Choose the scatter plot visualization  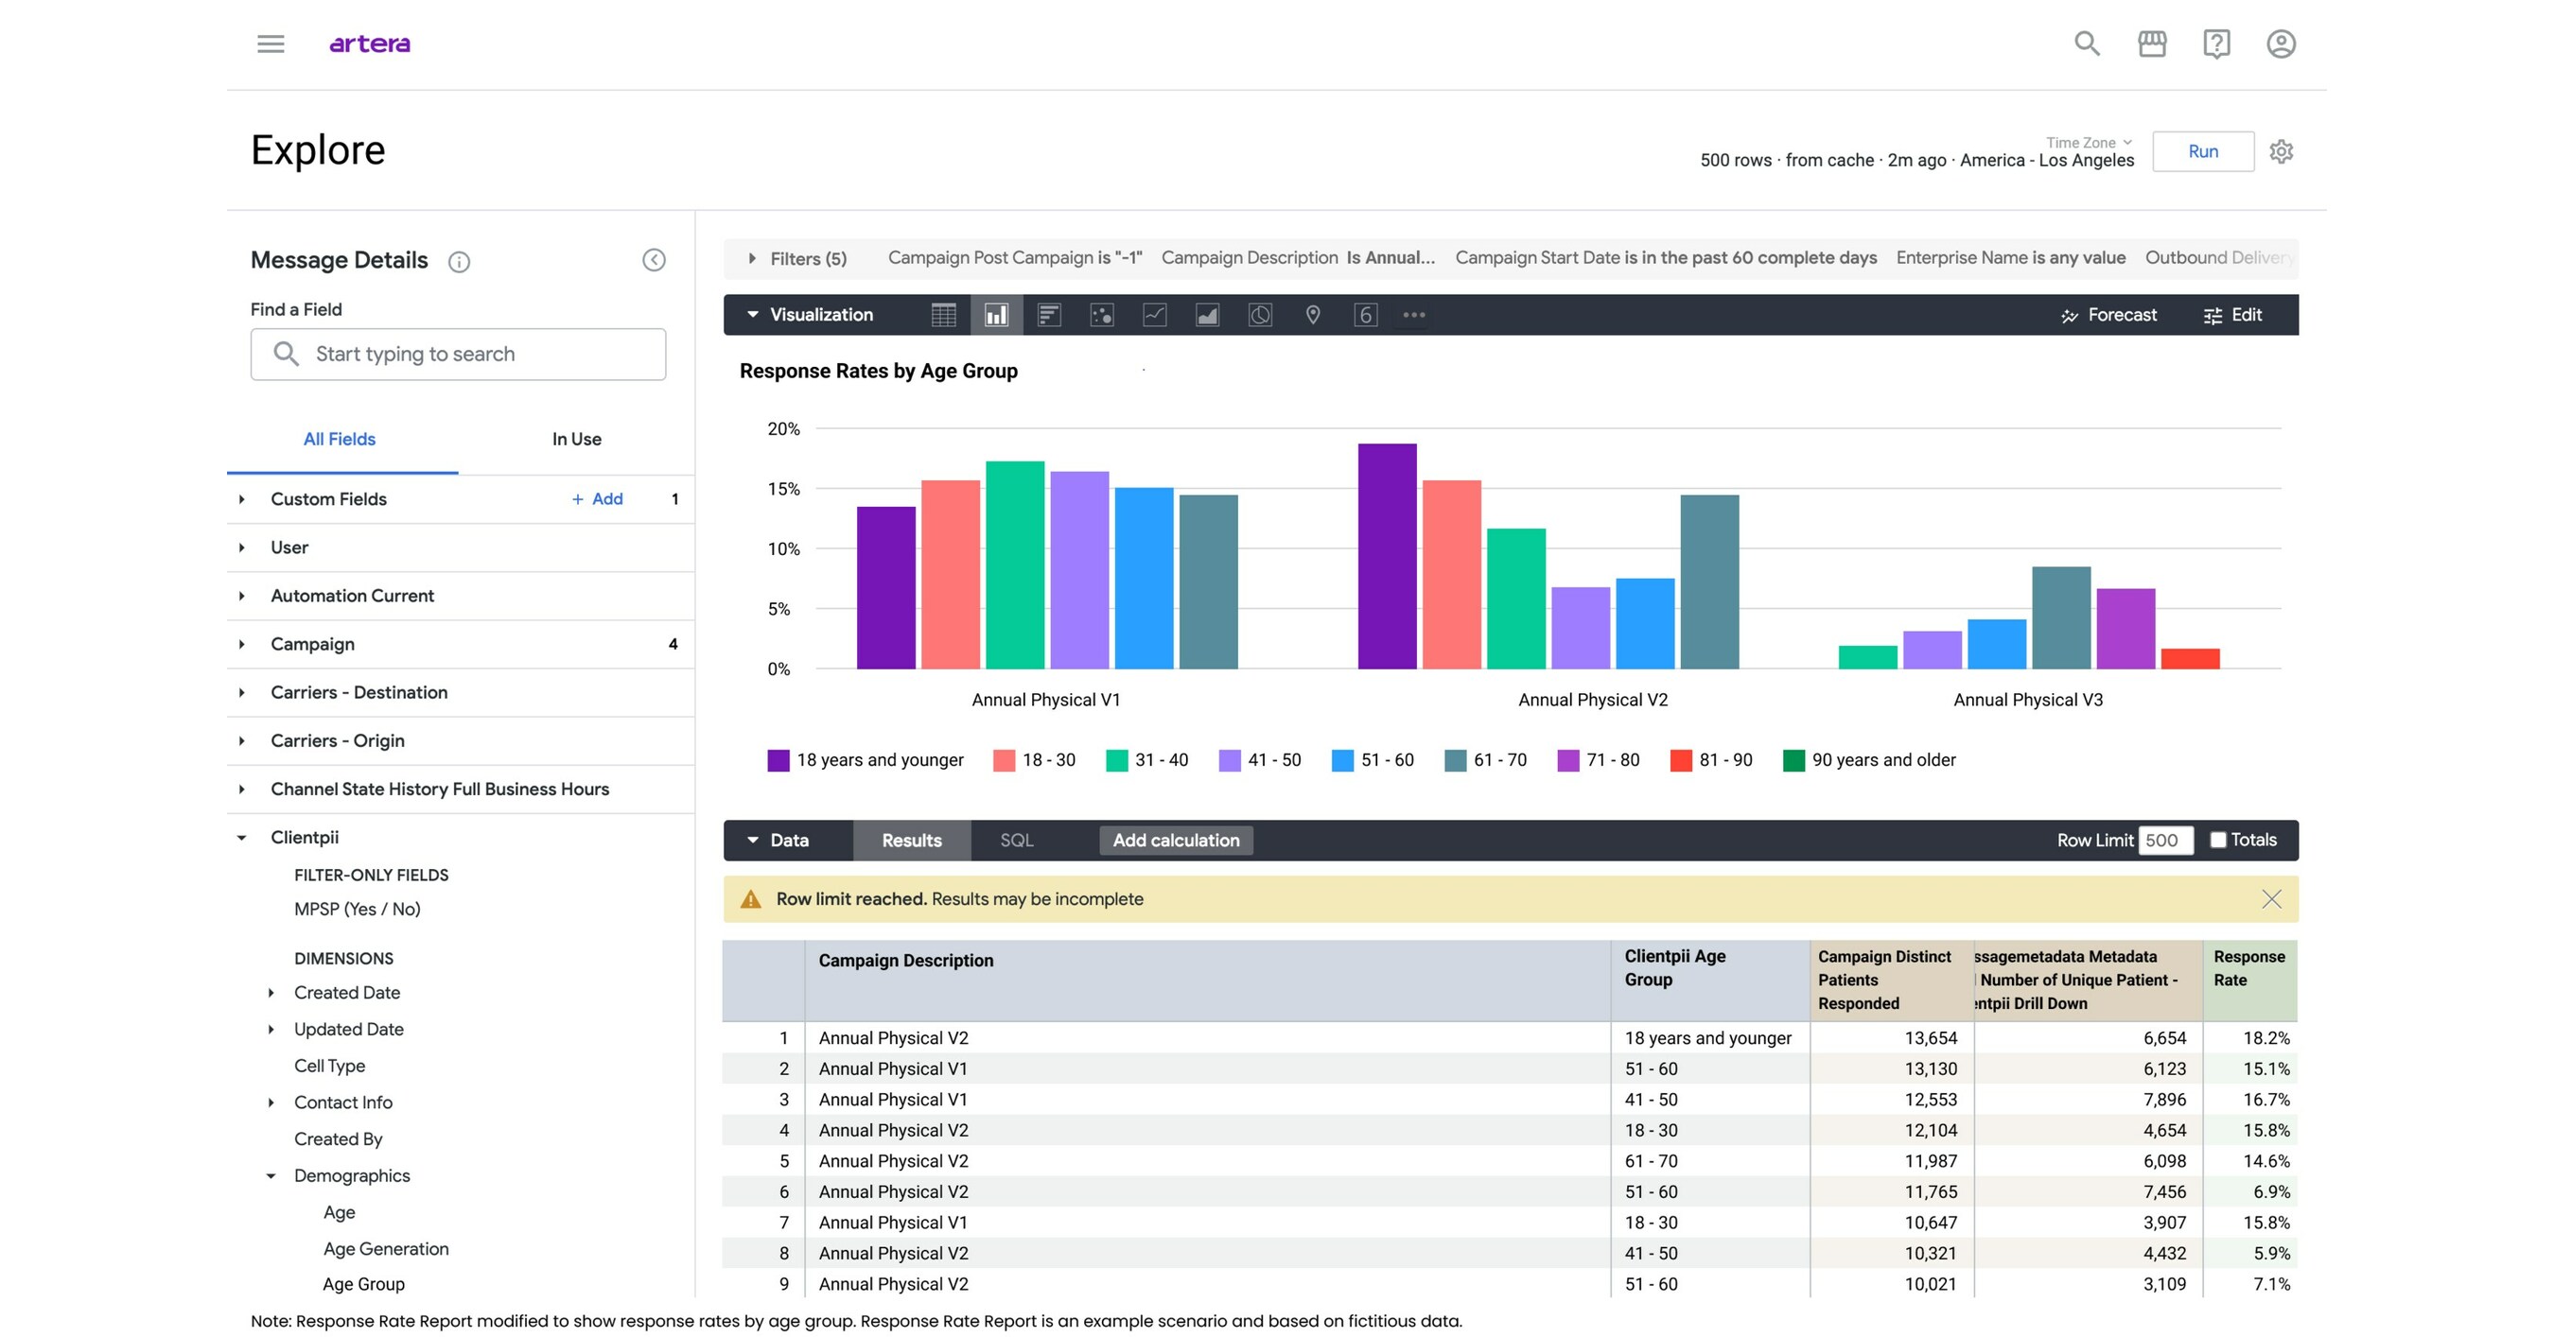pos(1100,315)
